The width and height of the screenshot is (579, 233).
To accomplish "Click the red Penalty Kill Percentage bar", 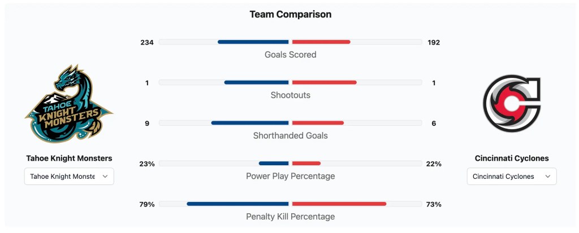I will pos(339,204).
